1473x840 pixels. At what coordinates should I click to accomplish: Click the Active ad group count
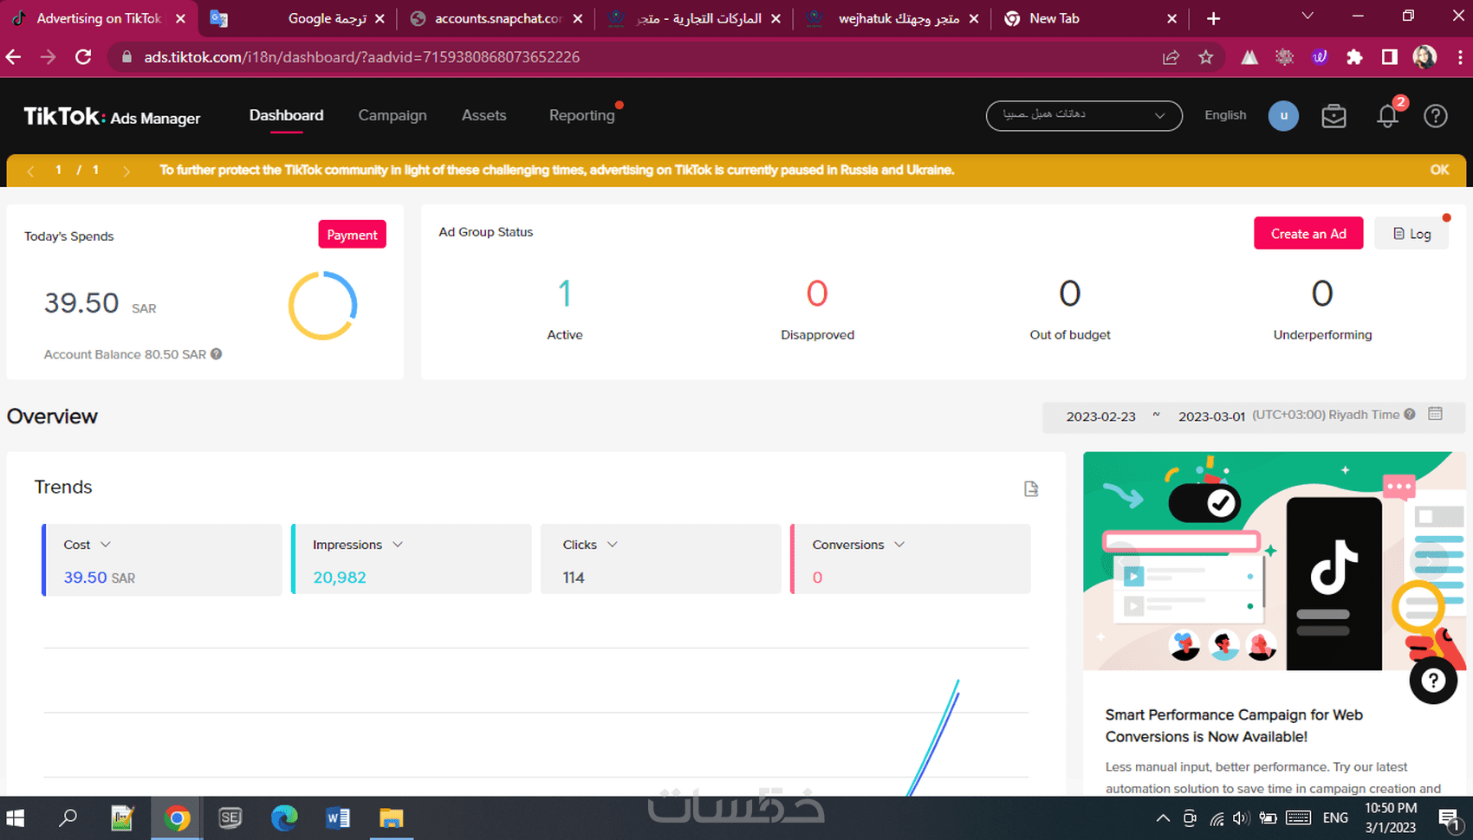pos(565,294)
